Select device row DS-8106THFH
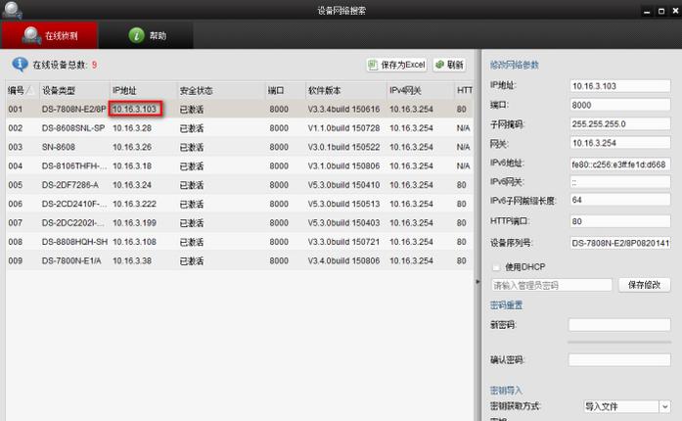 (x=240, y=165)
